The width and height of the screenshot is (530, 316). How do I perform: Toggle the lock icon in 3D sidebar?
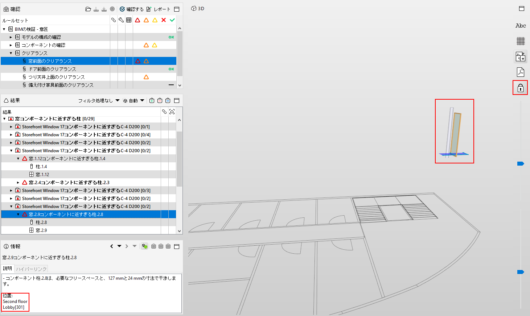[520, 88]
